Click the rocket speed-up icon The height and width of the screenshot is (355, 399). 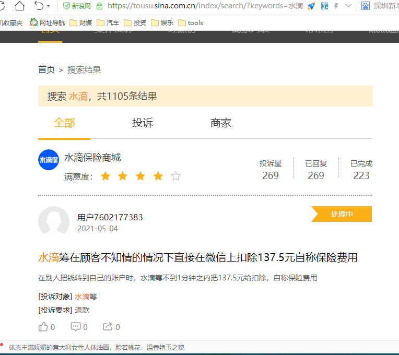(x=311, y=6)
